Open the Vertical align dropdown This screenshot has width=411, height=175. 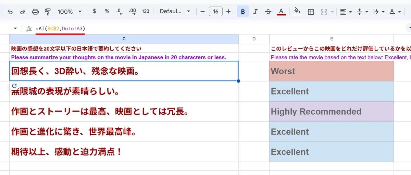362,12
